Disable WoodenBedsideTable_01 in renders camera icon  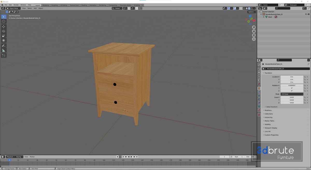309,14
